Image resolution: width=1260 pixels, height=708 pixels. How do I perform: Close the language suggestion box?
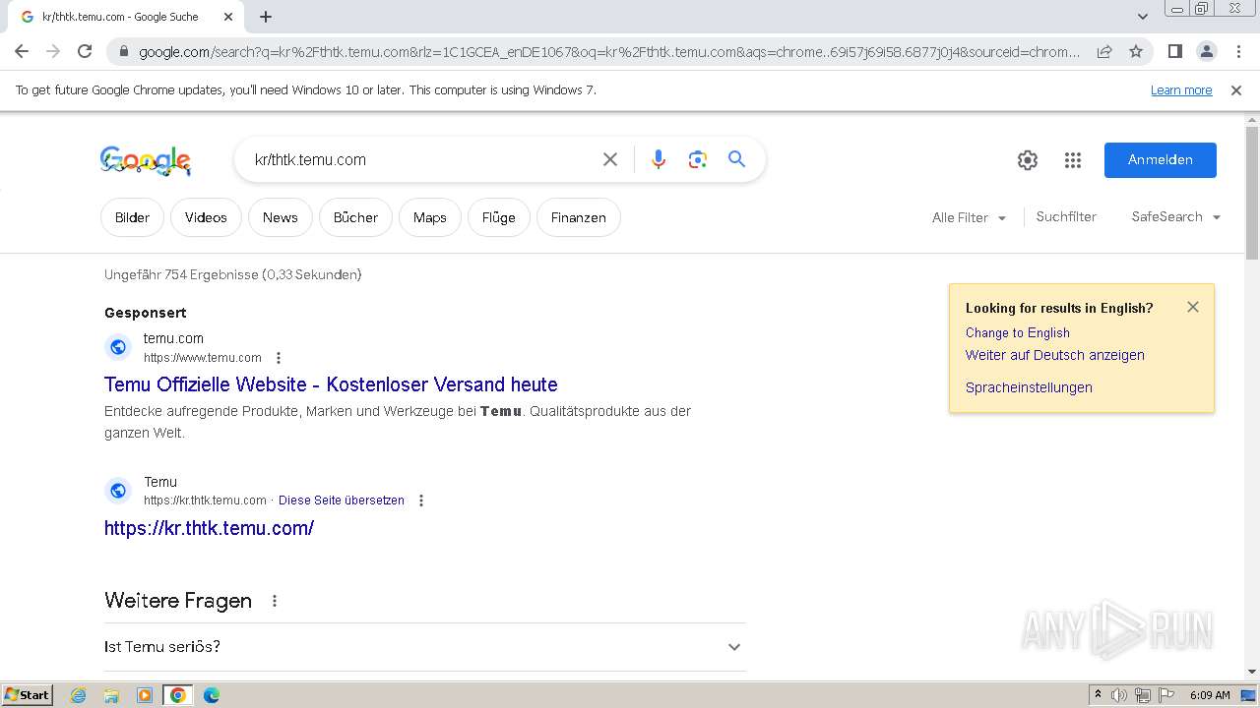click(1193, 307)
